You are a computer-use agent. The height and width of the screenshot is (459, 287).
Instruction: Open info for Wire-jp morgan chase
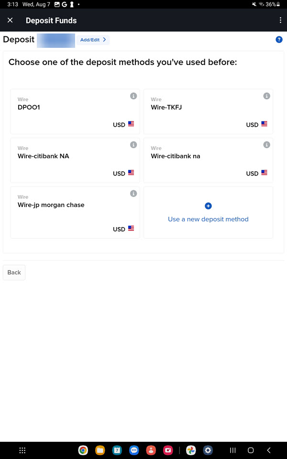[133, 194]
